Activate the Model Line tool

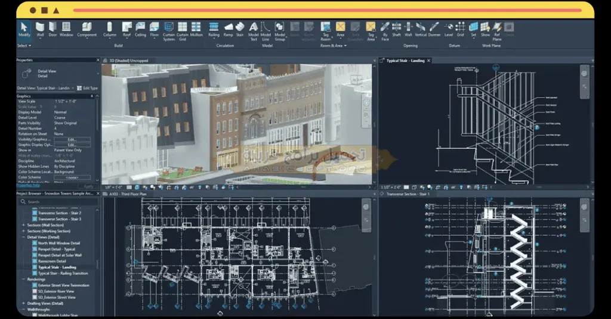(x=266, y=32)
